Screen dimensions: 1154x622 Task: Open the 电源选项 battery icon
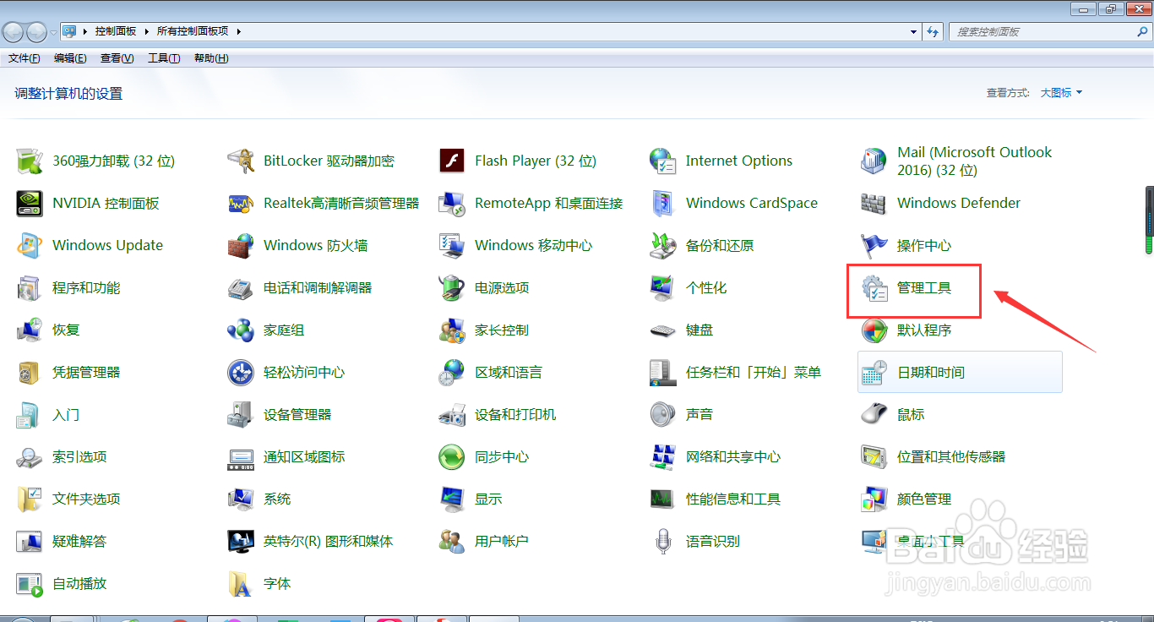coord(452,287)
